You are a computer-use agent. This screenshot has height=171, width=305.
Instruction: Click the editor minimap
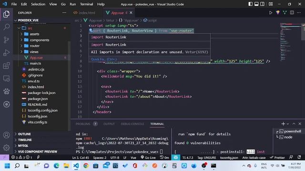(x=291, y=42)
